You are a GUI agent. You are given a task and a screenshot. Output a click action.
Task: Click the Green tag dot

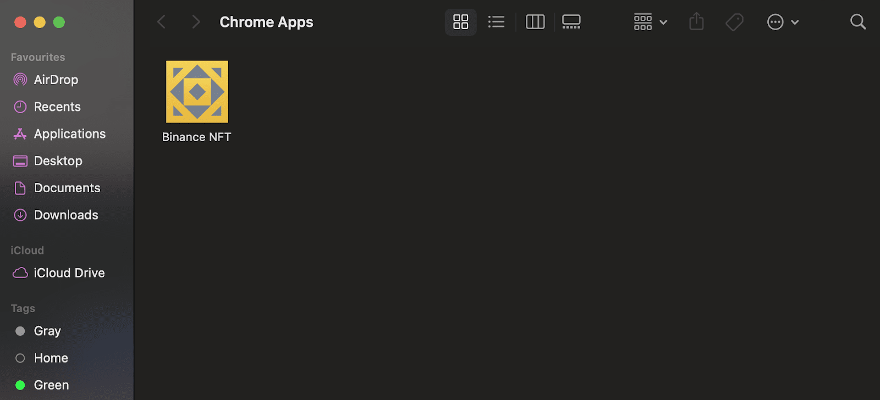[x=20, y=385]
